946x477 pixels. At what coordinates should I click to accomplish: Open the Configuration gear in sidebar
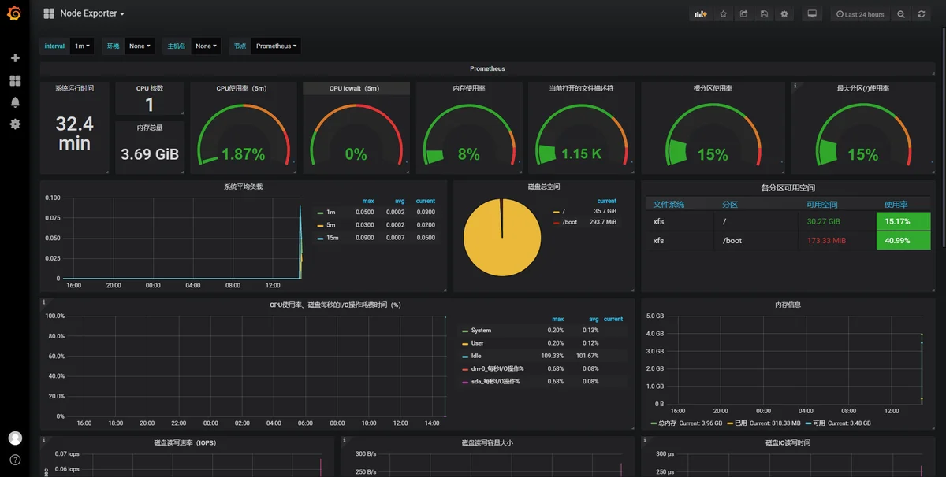[x=15, y=124]
